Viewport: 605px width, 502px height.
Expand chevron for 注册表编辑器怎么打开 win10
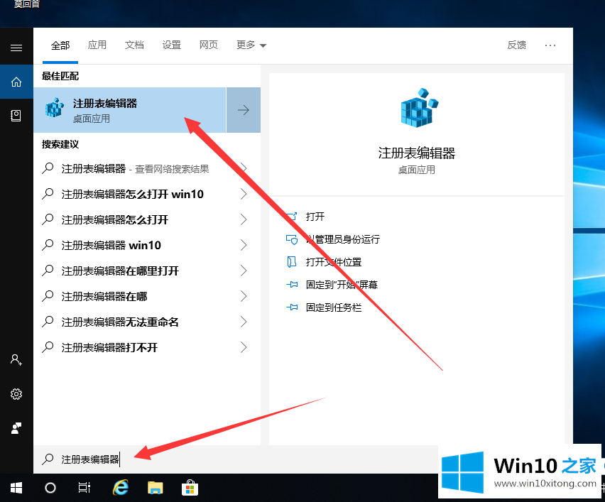click(244, 194)
